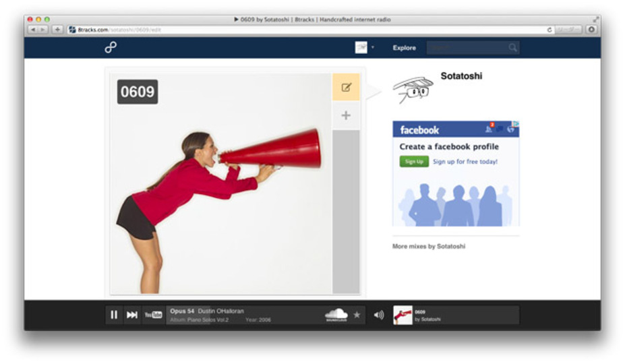Select the 'Year: 2006' text

(x=258, y=320)
